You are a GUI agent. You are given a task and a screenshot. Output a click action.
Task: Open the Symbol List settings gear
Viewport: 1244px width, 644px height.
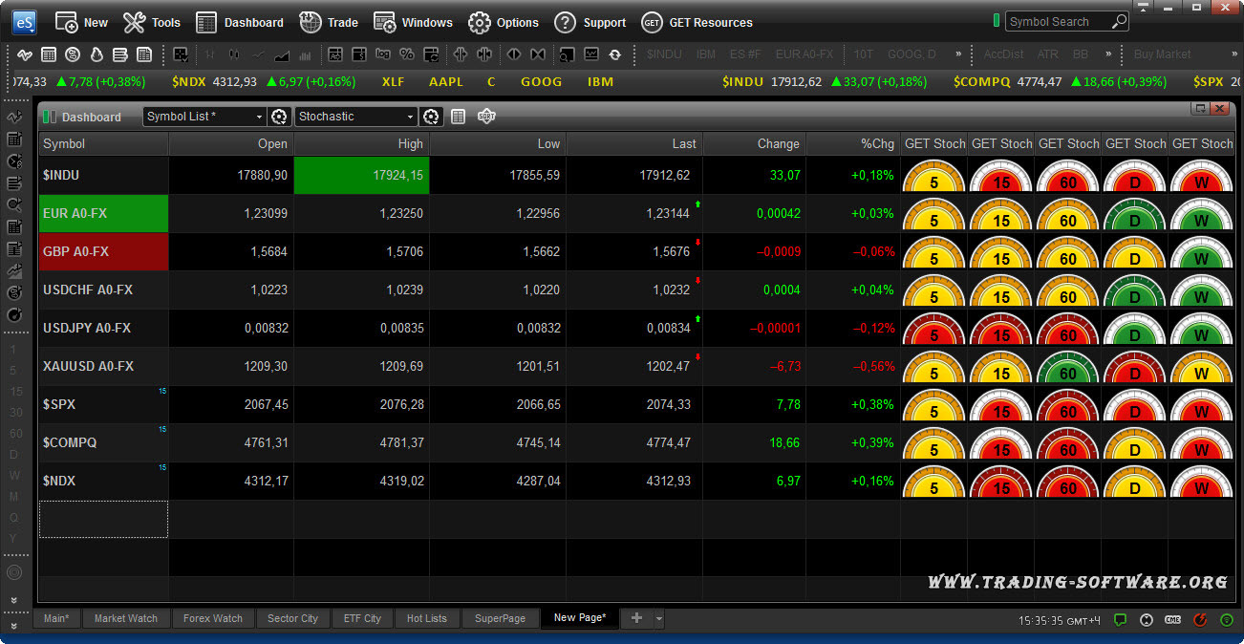tap(279, 117)
